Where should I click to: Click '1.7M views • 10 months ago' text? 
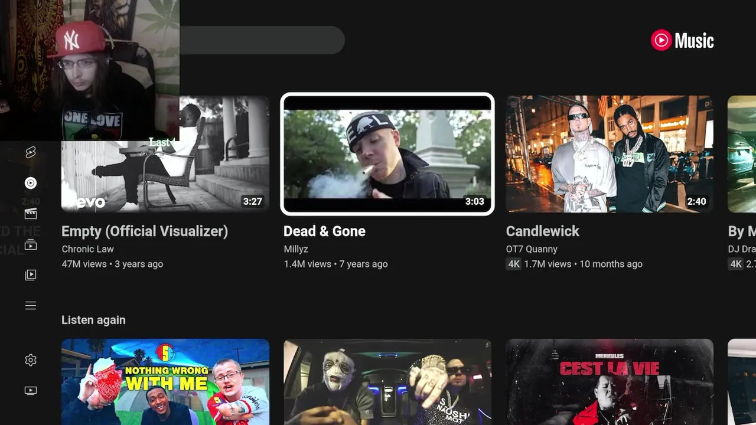pos(584,264)
